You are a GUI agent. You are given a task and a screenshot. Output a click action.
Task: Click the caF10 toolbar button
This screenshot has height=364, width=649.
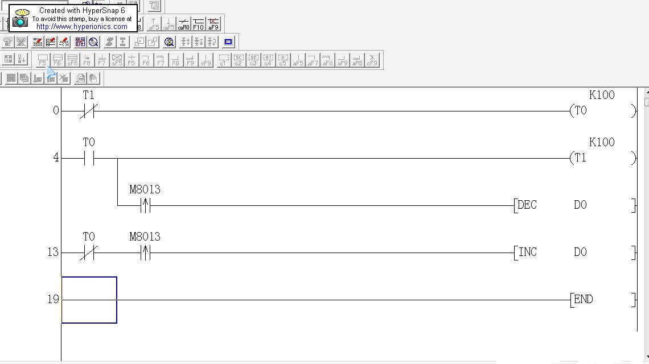(x=183, y=24)
